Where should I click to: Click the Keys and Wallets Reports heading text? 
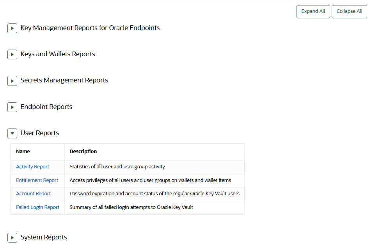click(x=58, y=54)
